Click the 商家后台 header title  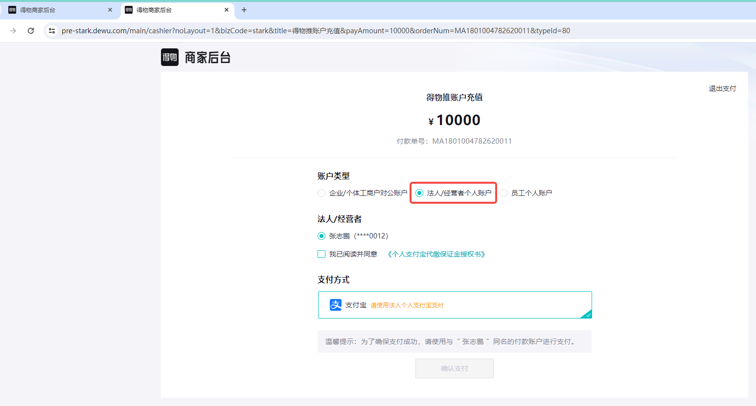[x=207, y=58]
